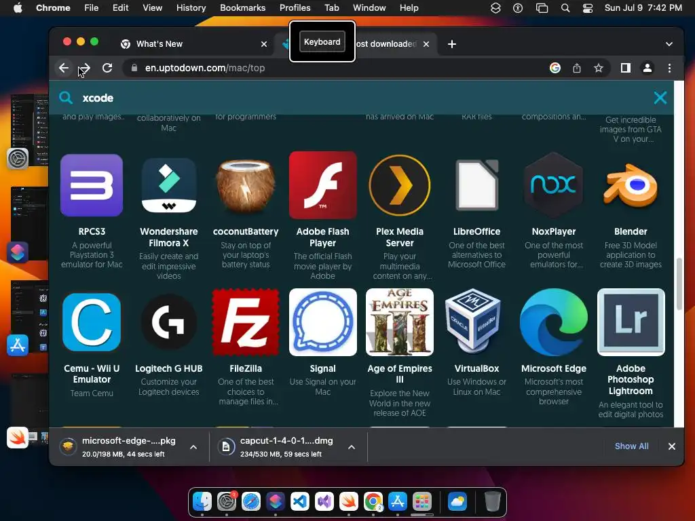The image size is (695, 521).
Task: Open the Cemu Wii U Emulator icon
Action: [92, 322]
